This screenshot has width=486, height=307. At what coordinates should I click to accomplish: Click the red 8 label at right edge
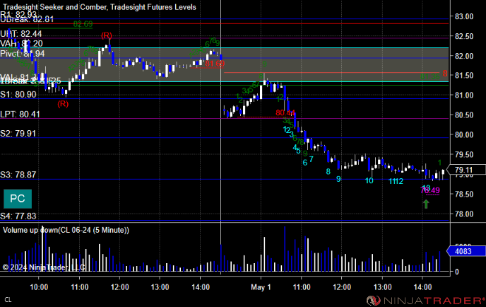click(x=445, y=74)
